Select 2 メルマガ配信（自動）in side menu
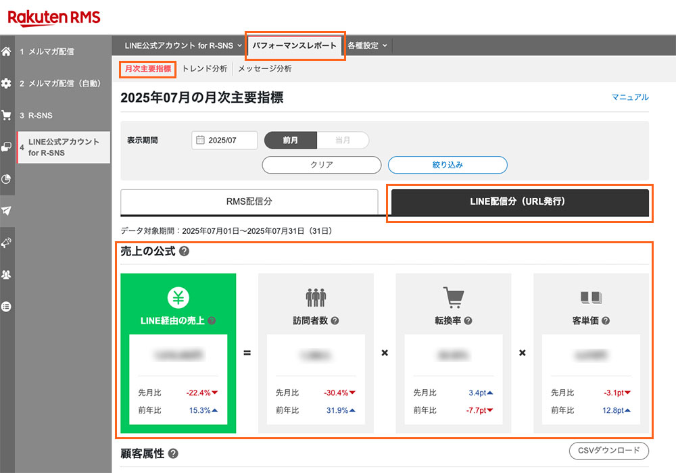676x473 pixels. (x=62, y=84)
